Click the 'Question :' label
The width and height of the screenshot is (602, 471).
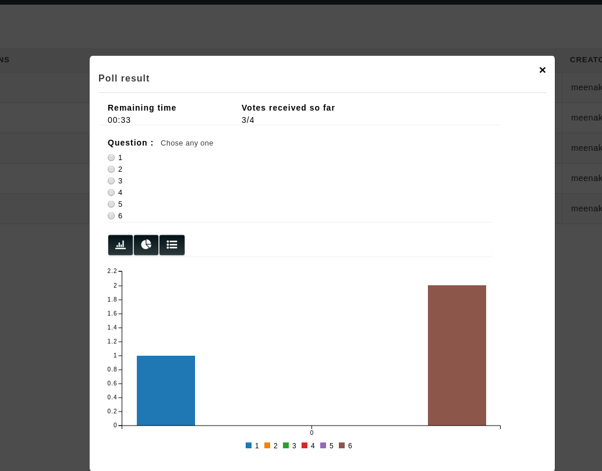click(130, 143)
